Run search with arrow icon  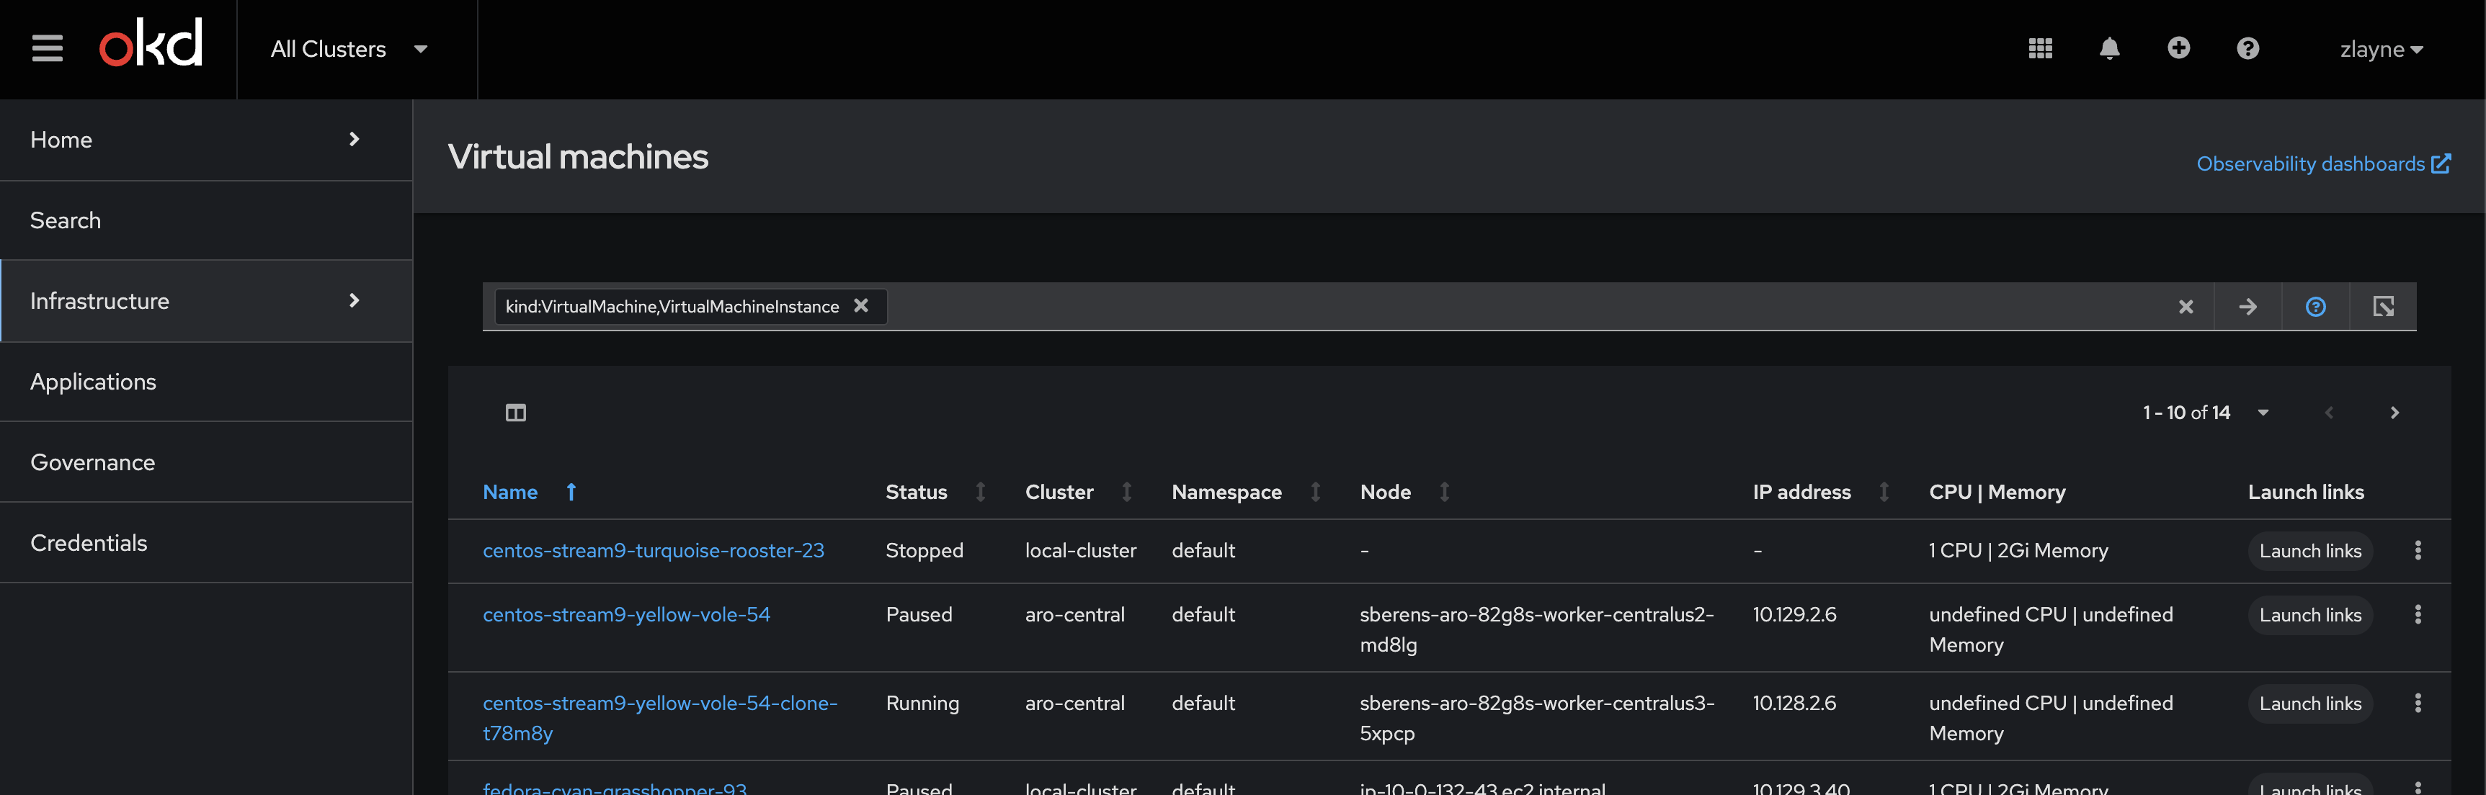coord(2247,307)
